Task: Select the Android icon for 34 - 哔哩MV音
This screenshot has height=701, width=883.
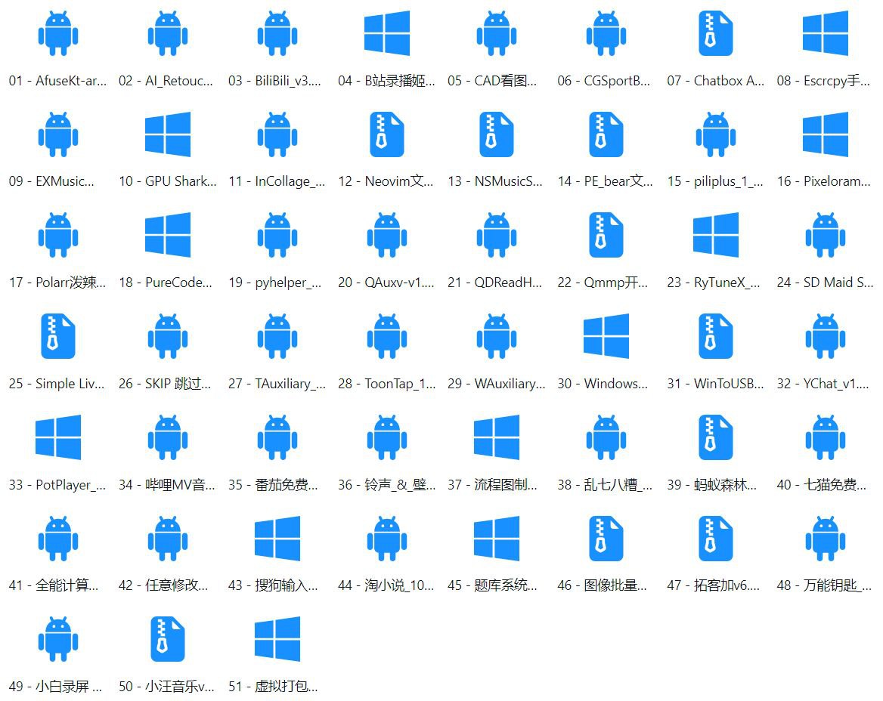Action: [x=168, y=437]
